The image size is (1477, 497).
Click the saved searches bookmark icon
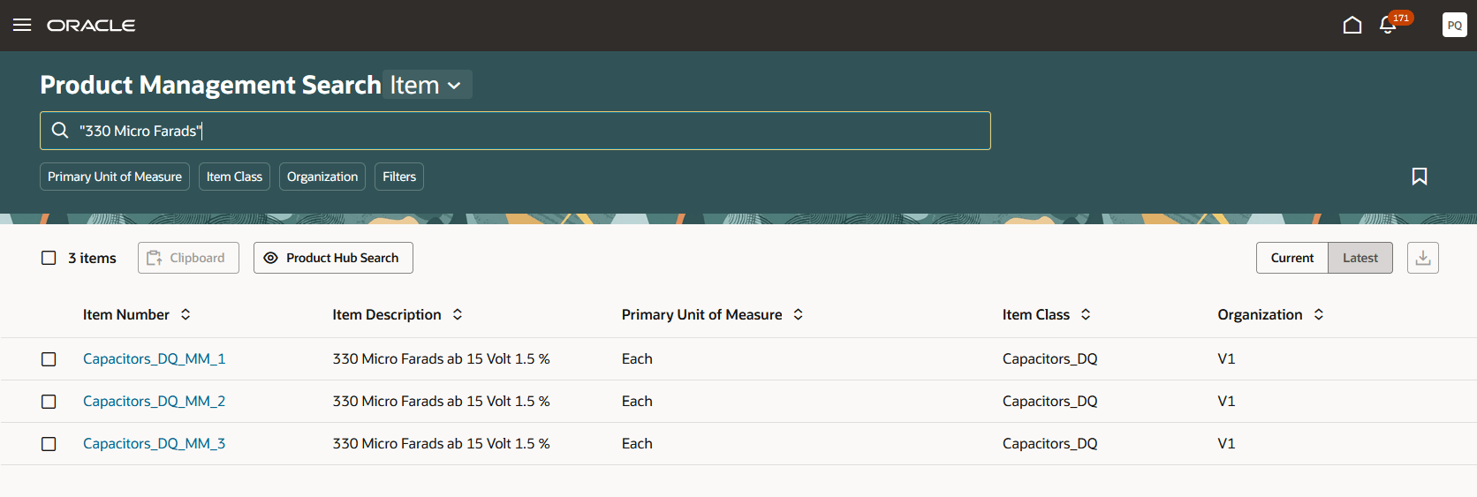pyautogui.click(x=1420, y=177)
